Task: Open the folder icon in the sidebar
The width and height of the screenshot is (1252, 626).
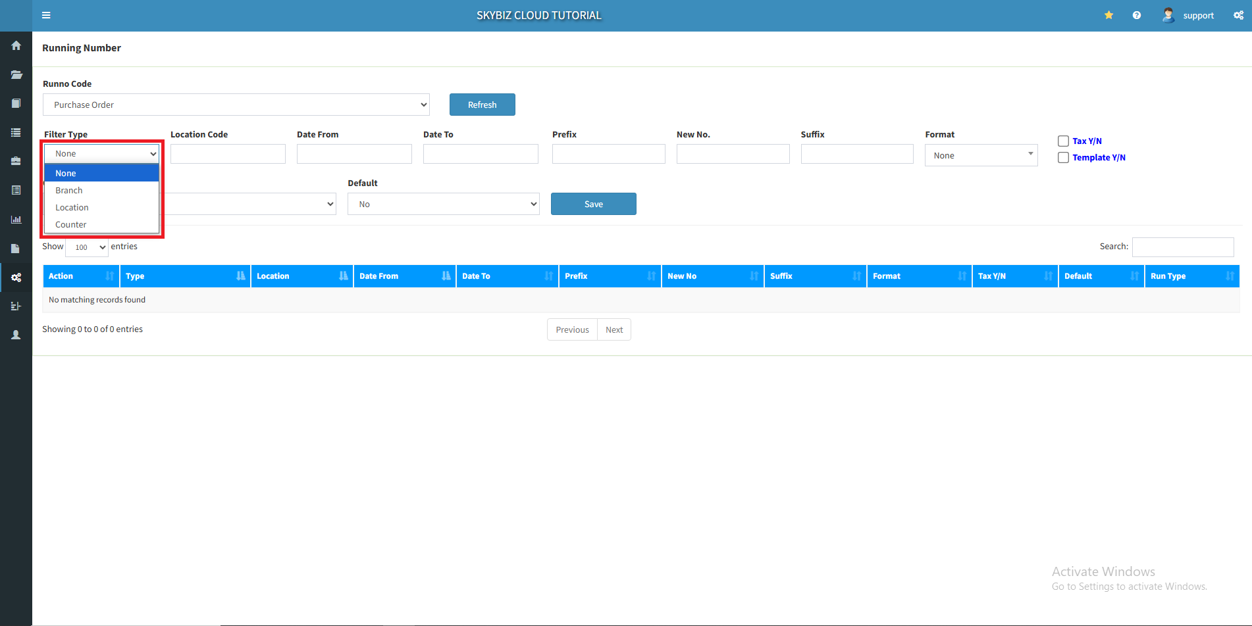Action: 16,74
